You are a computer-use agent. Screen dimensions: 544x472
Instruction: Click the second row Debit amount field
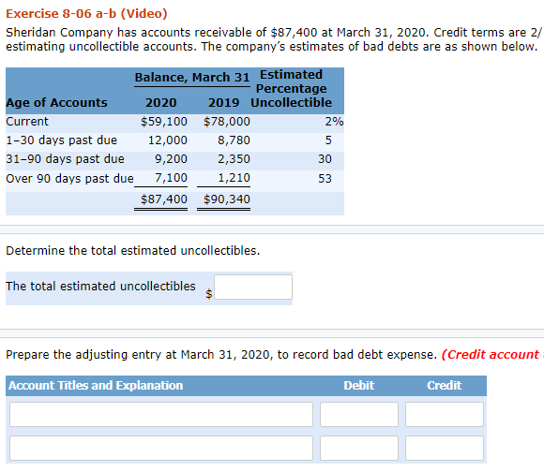pos(359,448)
